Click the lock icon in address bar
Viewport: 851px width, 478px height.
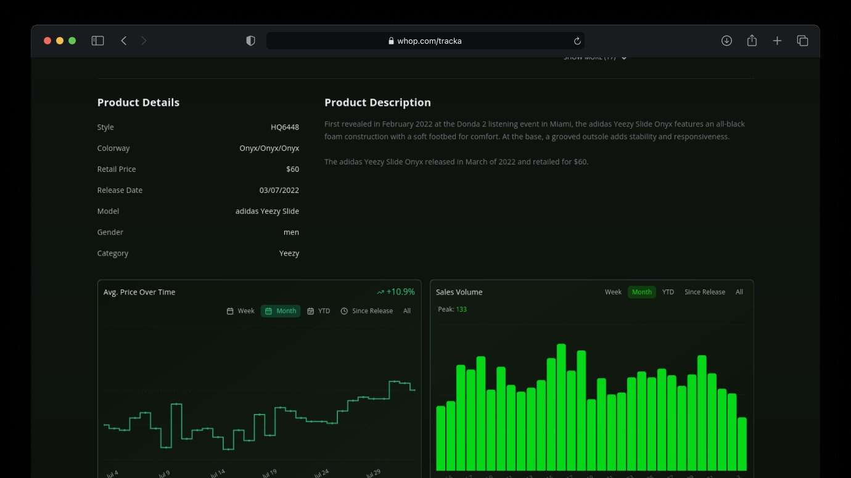tap(391, 41)
